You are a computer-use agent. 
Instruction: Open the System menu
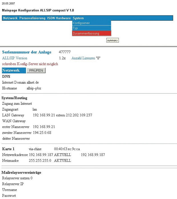tap(78, 18)
